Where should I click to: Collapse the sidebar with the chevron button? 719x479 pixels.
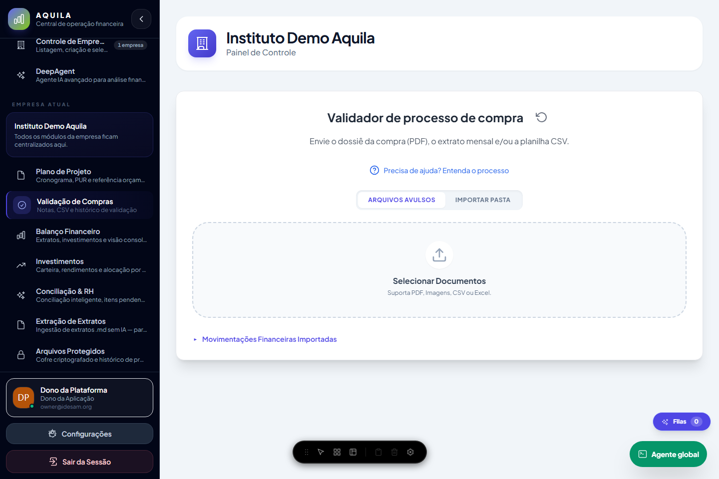click(141, 19)
